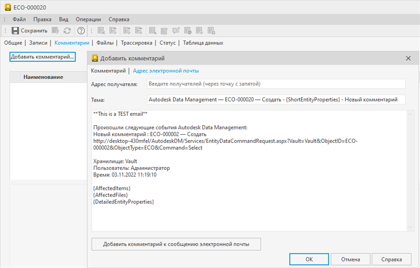Click the Отмена button
Screen dimensions: 420x268
pyautogui.click(x=350, y=259)
